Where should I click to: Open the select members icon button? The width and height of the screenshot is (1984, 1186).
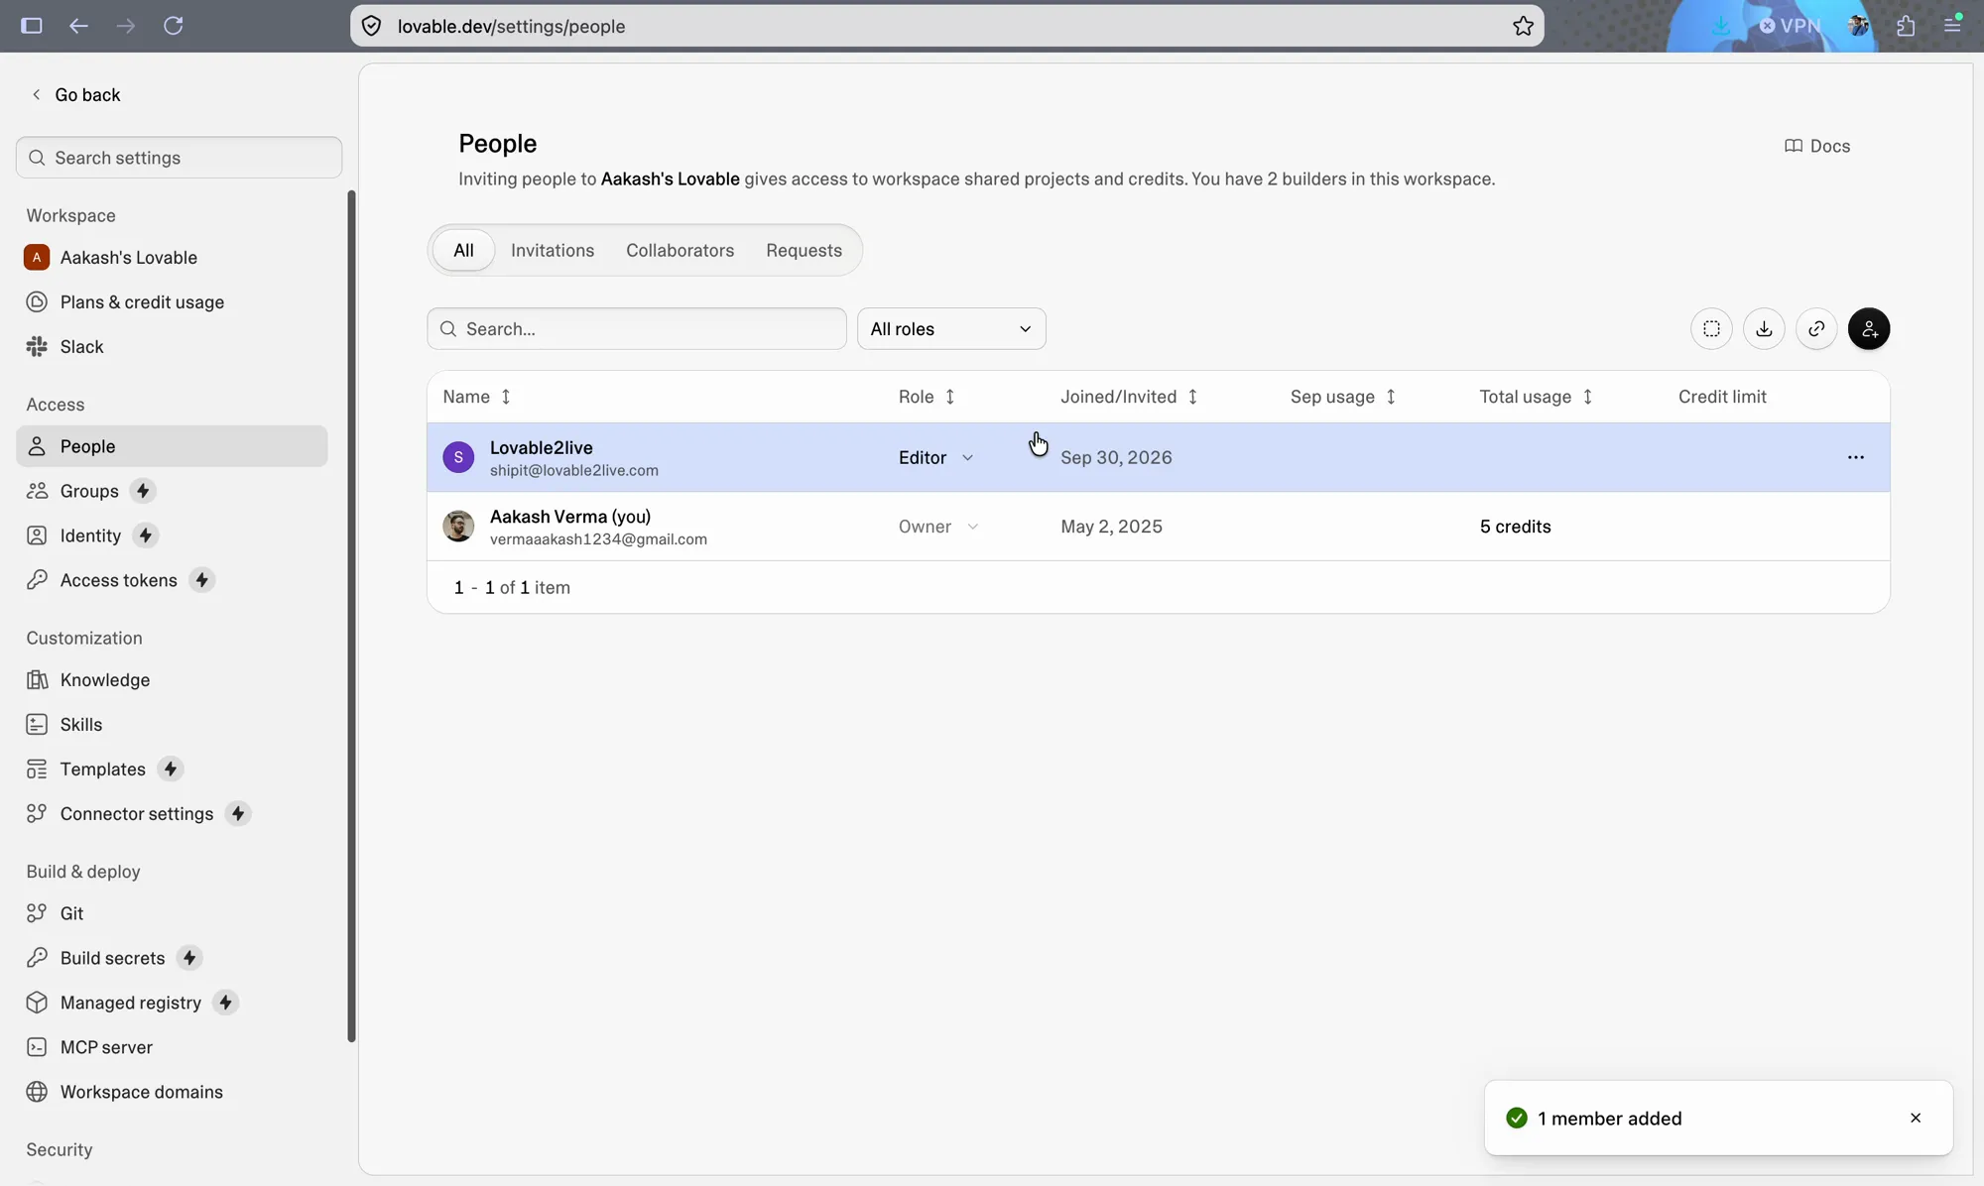(x=1711, y=329)
